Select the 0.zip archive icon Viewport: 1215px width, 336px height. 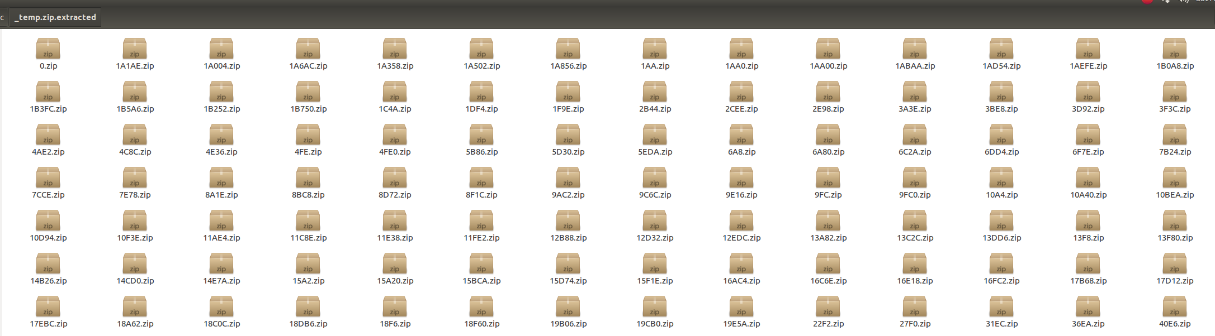tap(48, 49)
